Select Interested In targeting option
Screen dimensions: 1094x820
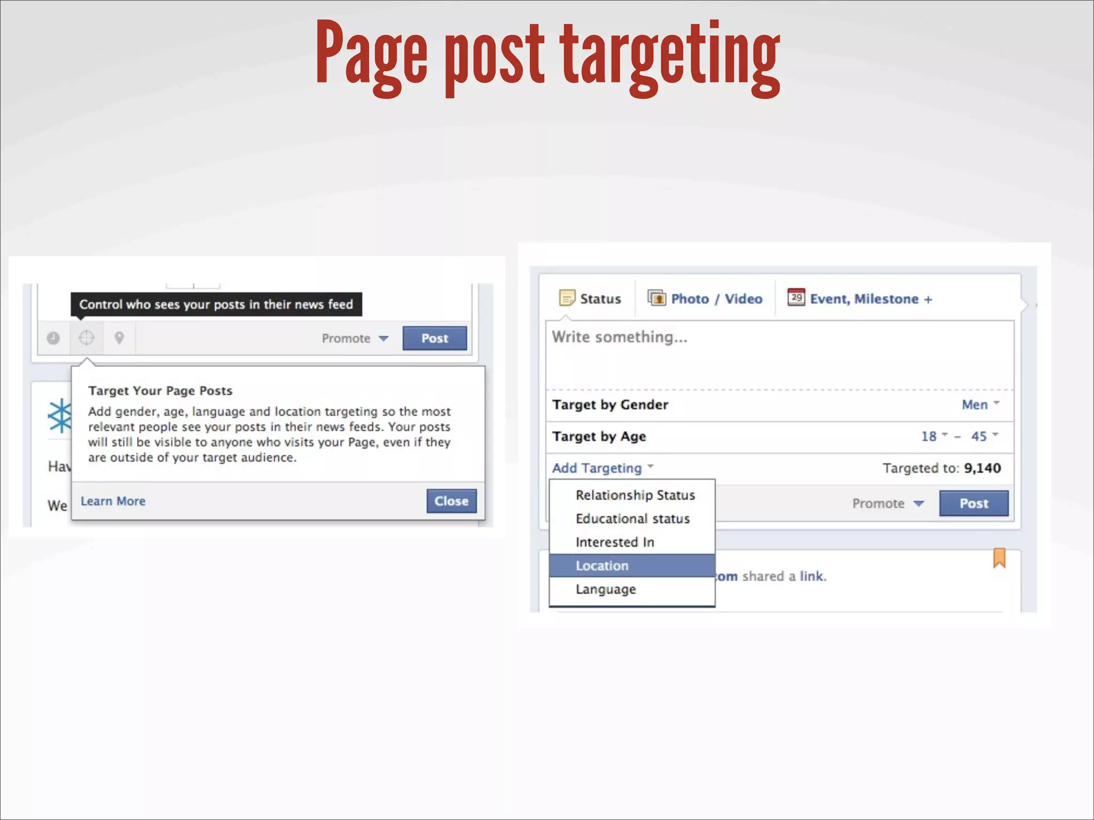click(632, 542)
